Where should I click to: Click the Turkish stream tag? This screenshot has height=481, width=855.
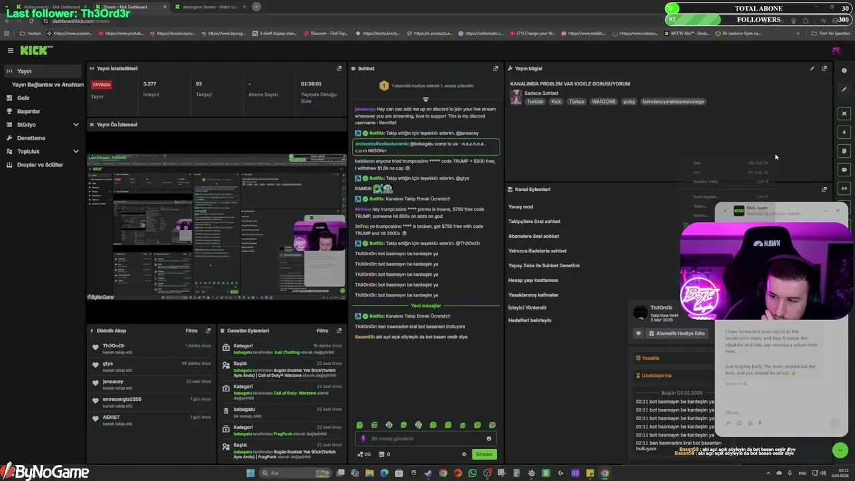tap(535, 102)
